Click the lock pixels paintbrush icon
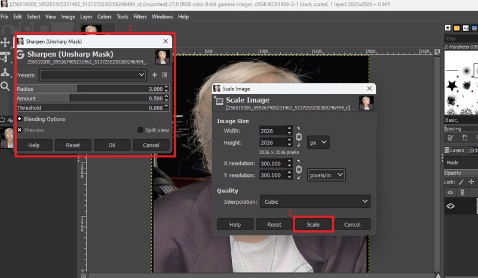 click(461, 182)
